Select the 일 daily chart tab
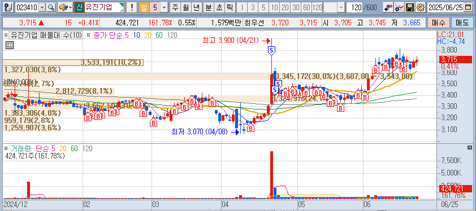The image size is (476, 211). click(x=144, y=7)
